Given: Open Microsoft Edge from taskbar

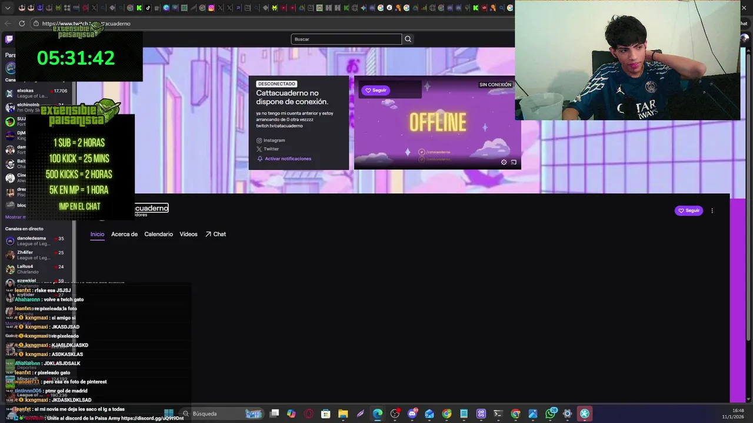Looking at the screenshot, I should click(378, 414).
